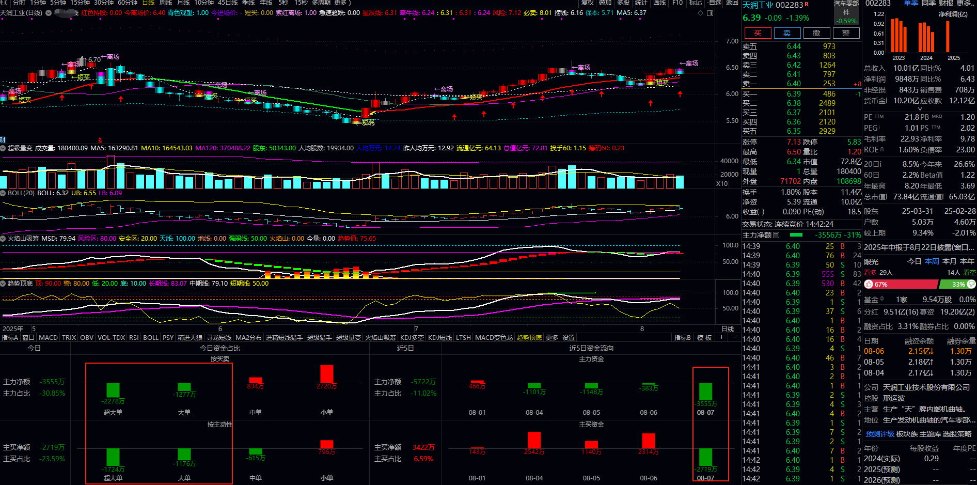Click the 撤 (cancel order) button
Viewport: 977px width, 485px height.
pyautogui.click(x=816, y=33)
